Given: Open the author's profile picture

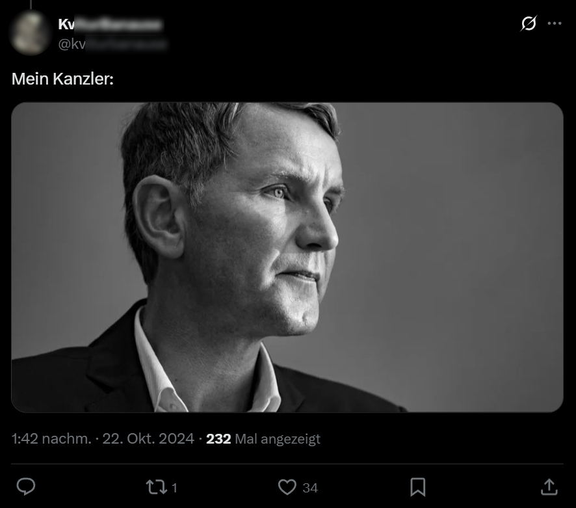Looking at the screenshot, I should 30,33.
